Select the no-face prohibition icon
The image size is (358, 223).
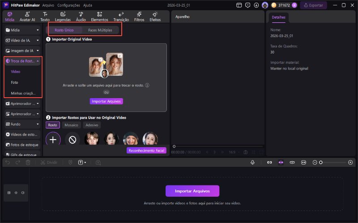(72, 140)
